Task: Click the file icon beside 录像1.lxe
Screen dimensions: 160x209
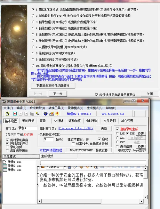Action: 4,162
